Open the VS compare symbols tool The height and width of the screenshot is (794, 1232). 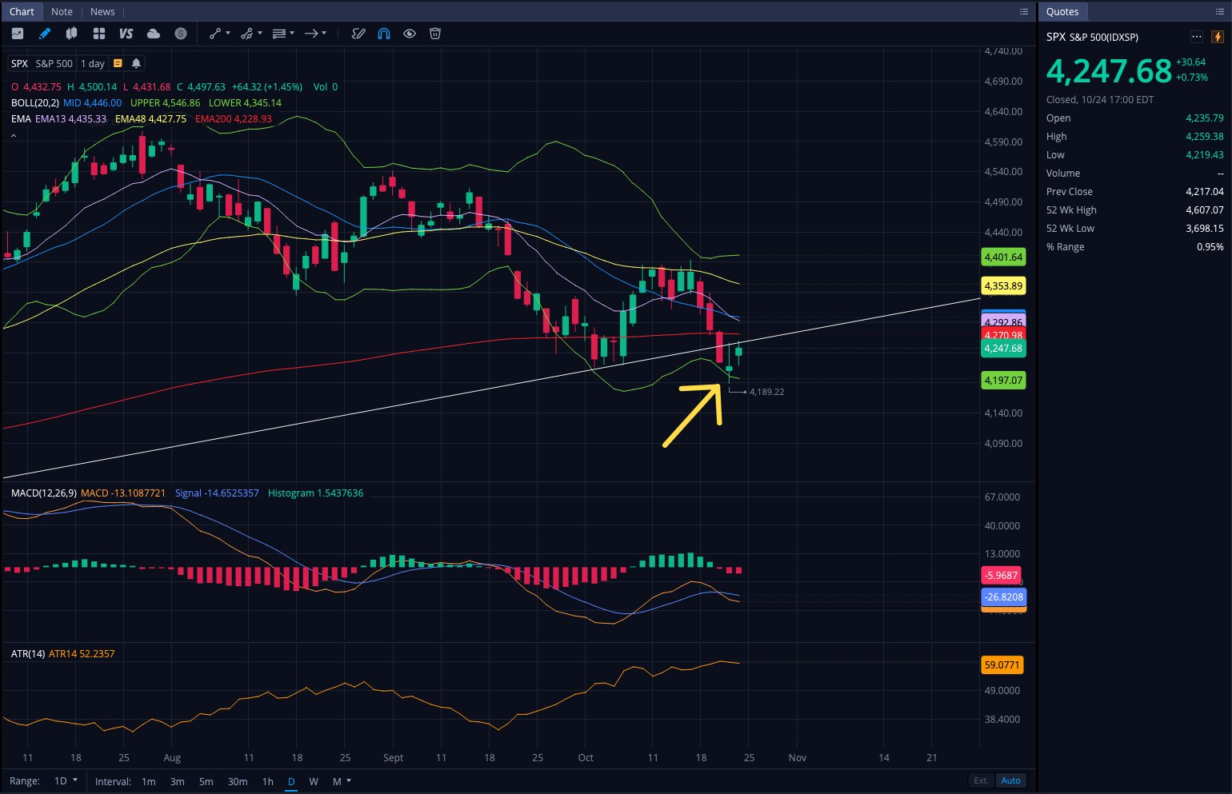(x=126, y=34)
